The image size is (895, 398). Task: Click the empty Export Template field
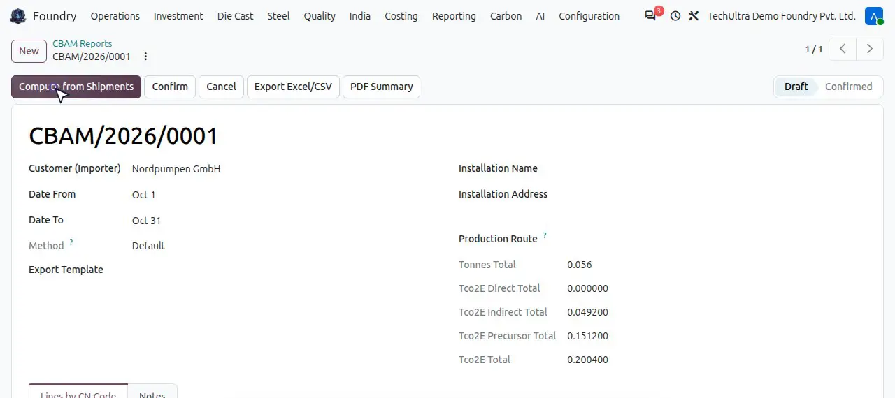click(x=282, y=270)
